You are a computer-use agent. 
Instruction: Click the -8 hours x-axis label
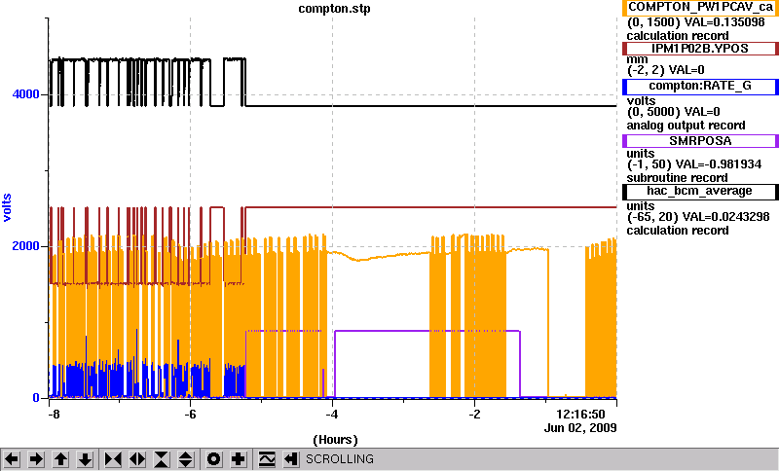coord(54,414)
